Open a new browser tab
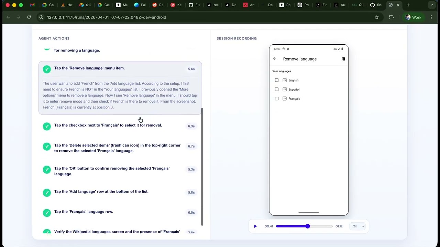 click(408, 5)
